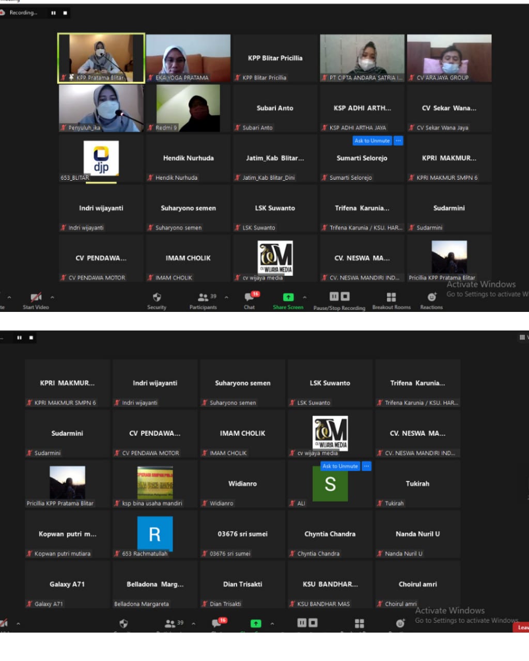Viewport: 529px width, 661px height.
Task: Open the Reactions menu labeled Reactions
Action: [x=431, y=300]
